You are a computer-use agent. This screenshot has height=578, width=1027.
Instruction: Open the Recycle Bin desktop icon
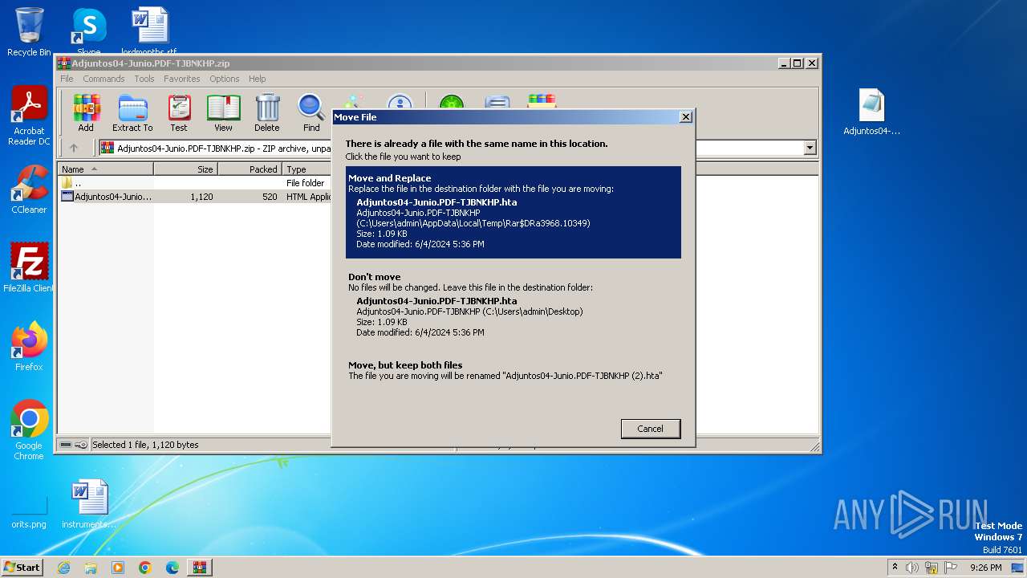click(x=29, y=32)
